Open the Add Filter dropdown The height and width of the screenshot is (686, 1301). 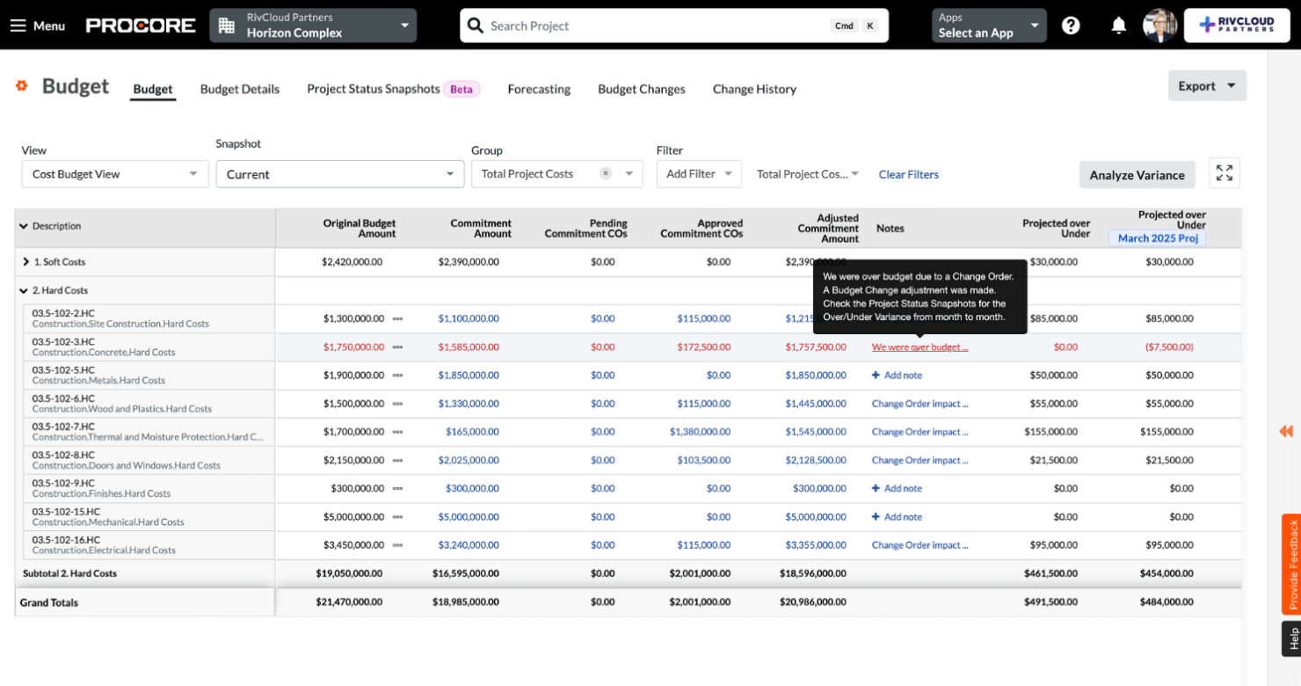point(699,173)
